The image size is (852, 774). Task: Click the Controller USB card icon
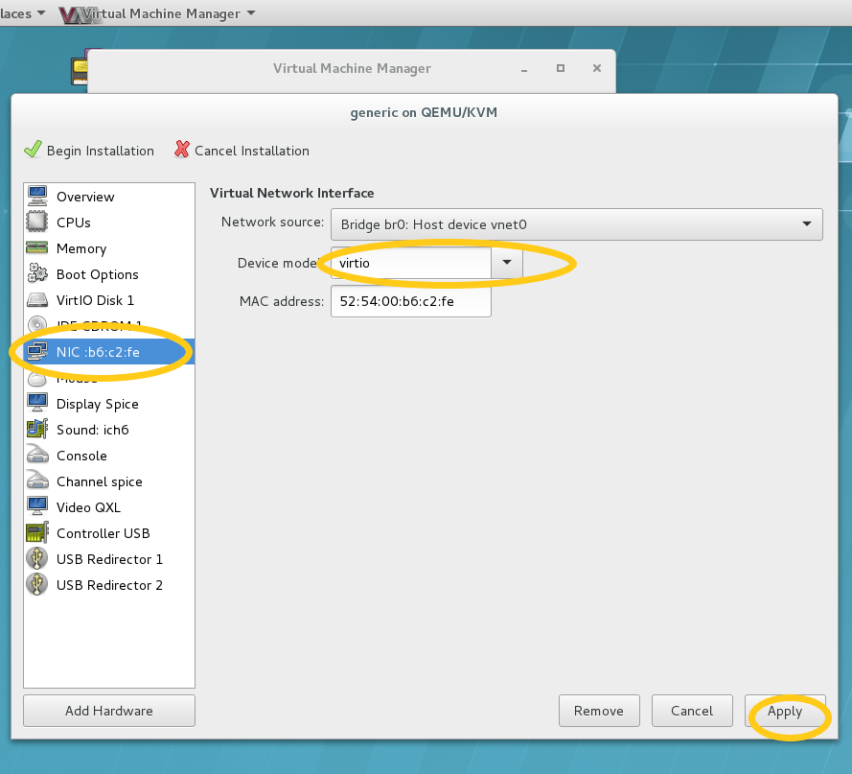point(37,532)
